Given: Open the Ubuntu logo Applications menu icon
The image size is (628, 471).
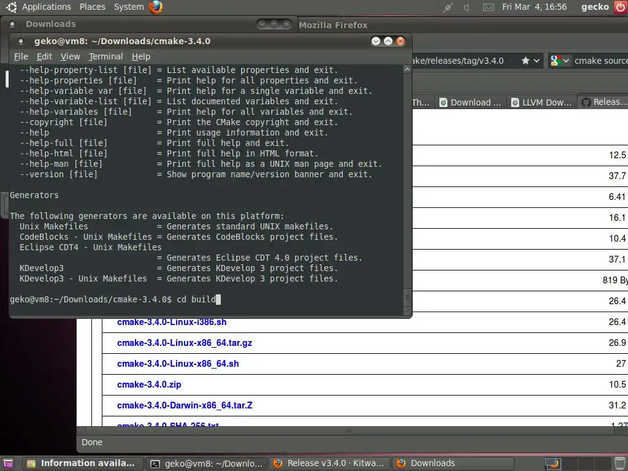Looking at the screenshot, I should pyautogui.click(x=12, y=7).
